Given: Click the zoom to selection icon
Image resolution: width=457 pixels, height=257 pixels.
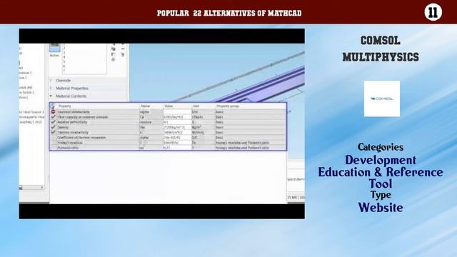Looking at the screenshot, I should [114, 59].
